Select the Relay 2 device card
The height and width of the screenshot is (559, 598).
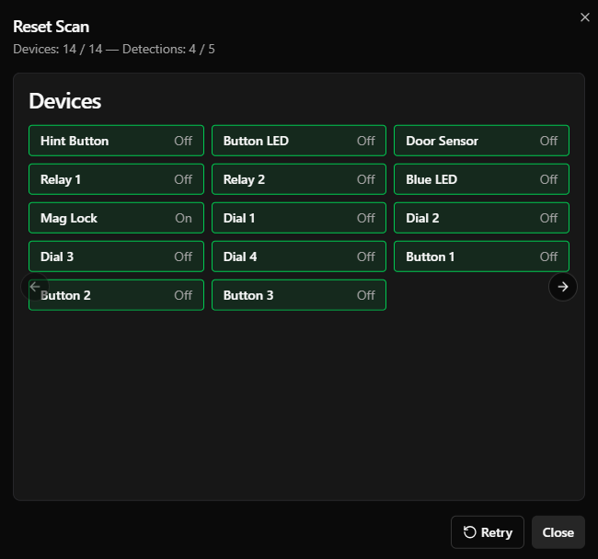coord(299,179)
